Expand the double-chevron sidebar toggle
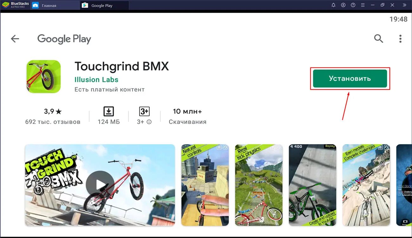Screen dimensions: 412x238 pyautogui.click(x=404, y=5)
